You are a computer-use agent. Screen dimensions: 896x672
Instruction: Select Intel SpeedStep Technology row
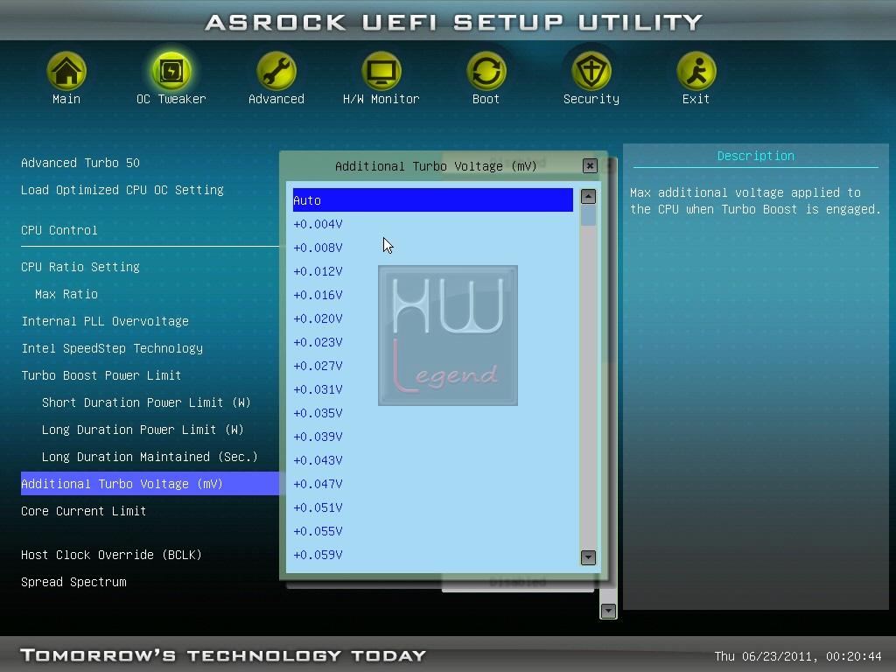pyautogui.click(x=112, y=348)
